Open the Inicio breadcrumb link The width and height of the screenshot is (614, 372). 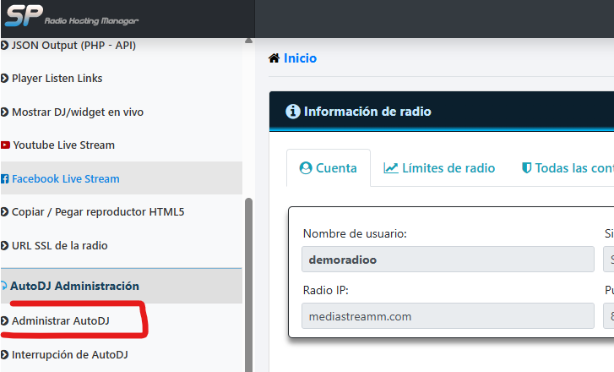(x=300, y=58)
